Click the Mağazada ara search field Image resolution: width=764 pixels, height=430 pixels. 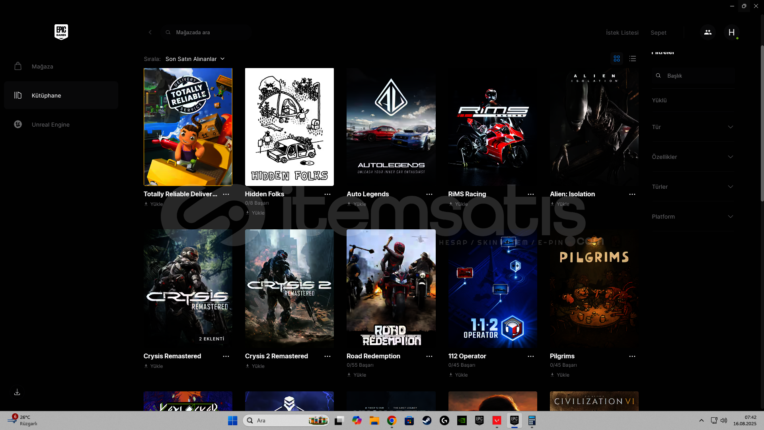pos(206,32)
